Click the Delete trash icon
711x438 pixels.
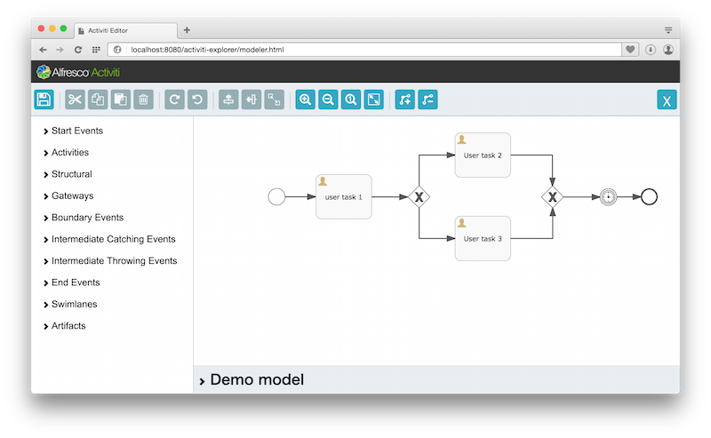point(143,100)
